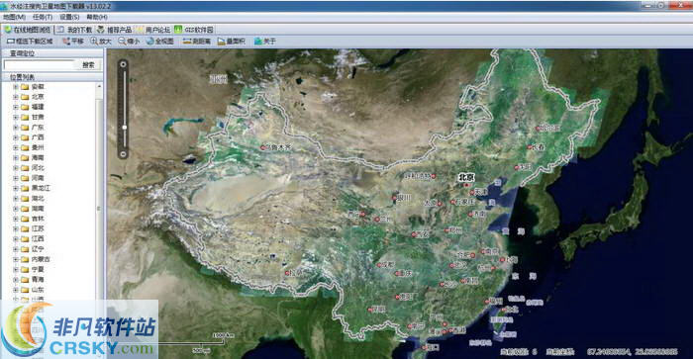Select the 框选下载区域 rectangle selection tool

(x=29, y=42)
